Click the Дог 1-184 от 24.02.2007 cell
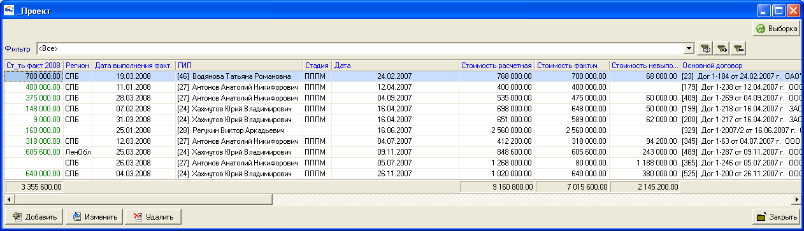The width and height of the screenshot is (804, 231). (x=740, y=76)
